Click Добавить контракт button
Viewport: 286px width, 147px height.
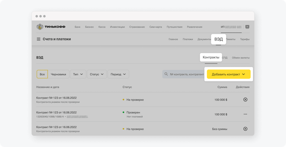click(228, 74)
